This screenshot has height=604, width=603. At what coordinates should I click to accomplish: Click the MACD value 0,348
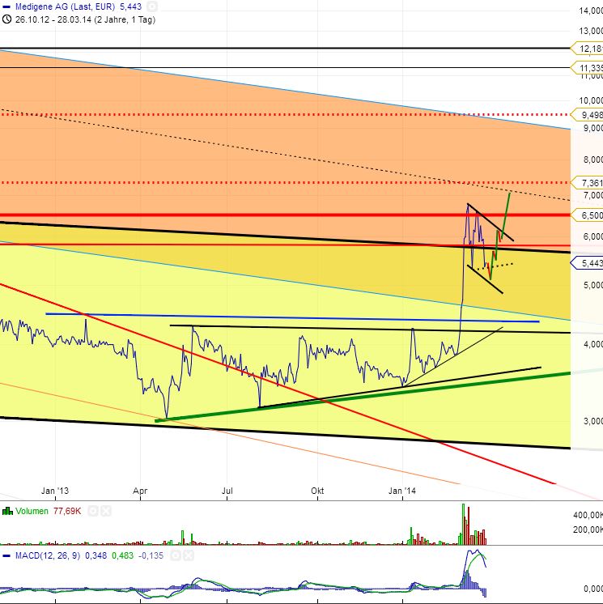tap(96, 556)
